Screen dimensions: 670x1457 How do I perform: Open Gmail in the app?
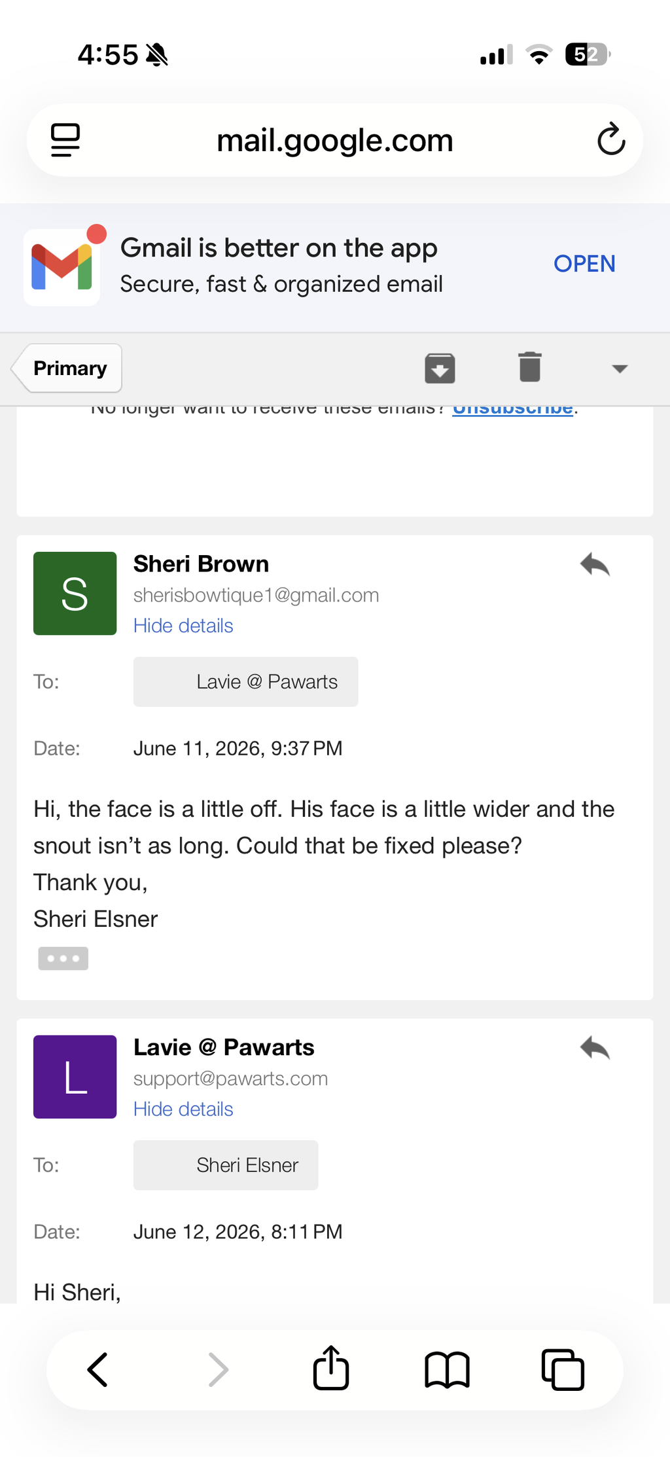point(584,264)
